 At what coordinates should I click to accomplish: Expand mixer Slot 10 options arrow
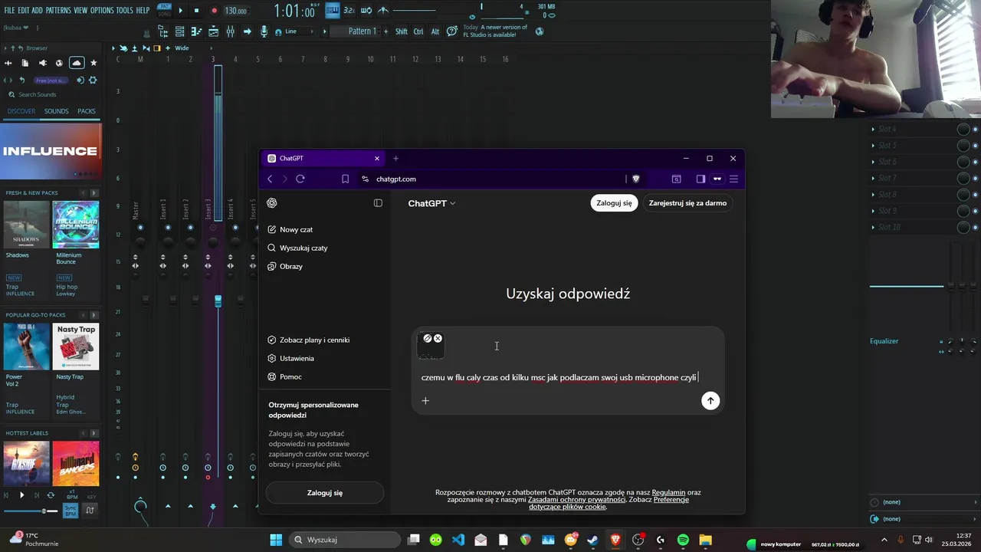pyautogui.click(x=873, y=227)
